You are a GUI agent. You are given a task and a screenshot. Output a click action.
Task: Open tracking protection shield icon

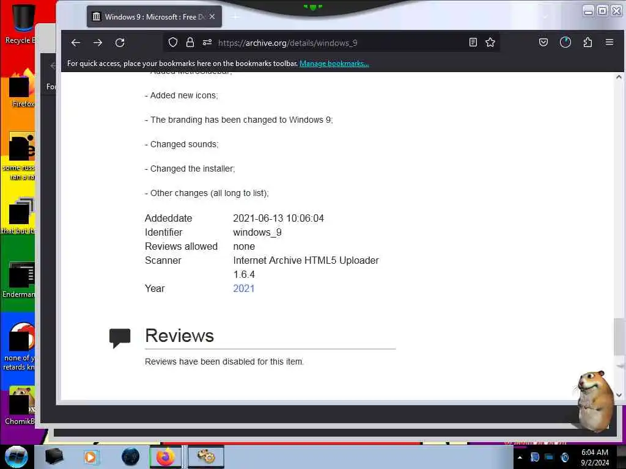click(x=173, y=42)
